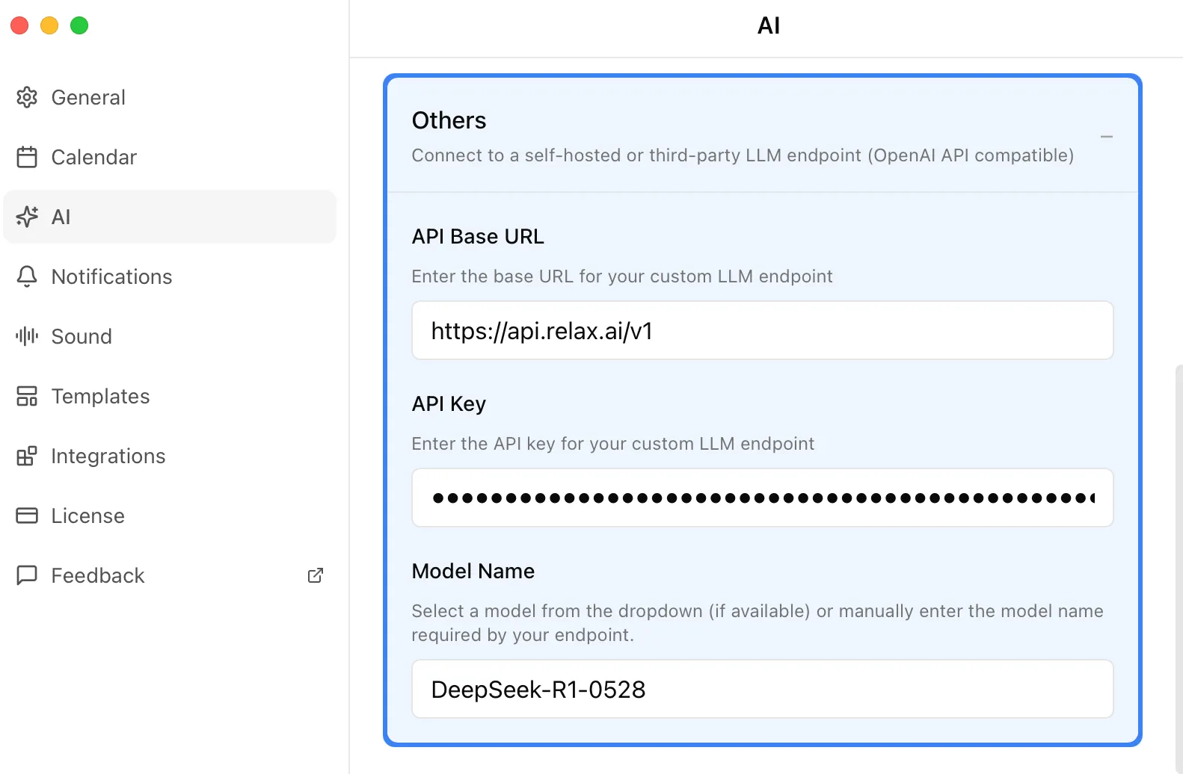
Task: Click the Templates layout icon
Action: [x=27, y=396]
